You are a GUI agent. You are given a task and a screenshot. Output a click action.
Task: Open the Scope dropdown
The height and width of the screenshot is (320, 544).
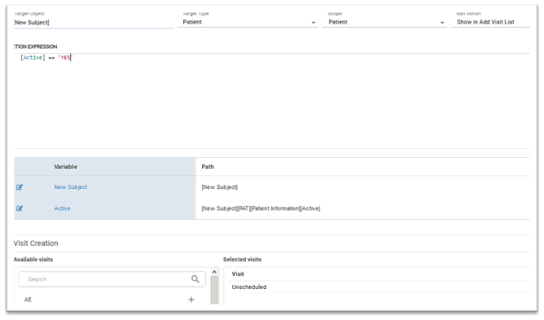point(384,22)
